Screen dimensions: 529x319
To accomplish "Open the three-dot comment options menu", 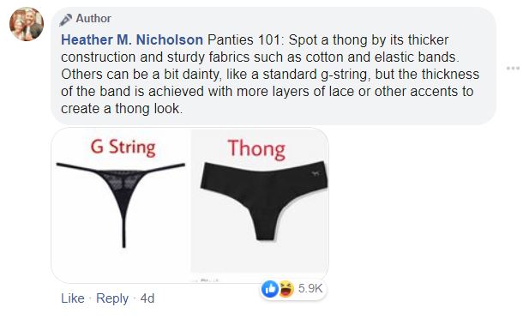I will (513, 69).
